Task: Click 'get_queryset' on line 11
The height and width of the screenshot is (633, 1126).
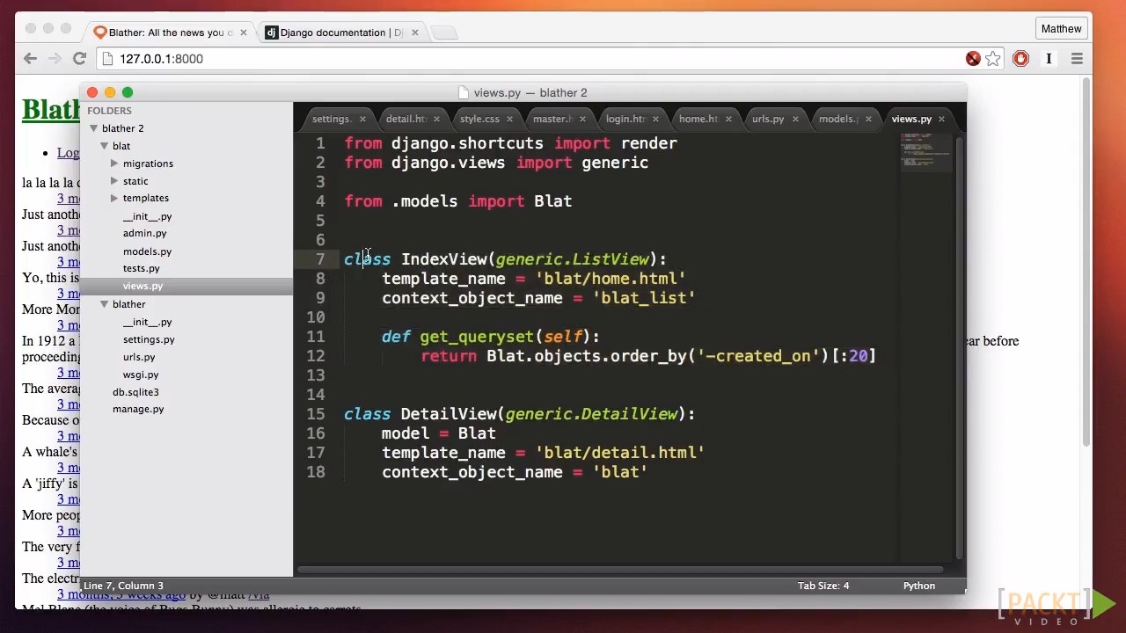Action: 477,337
